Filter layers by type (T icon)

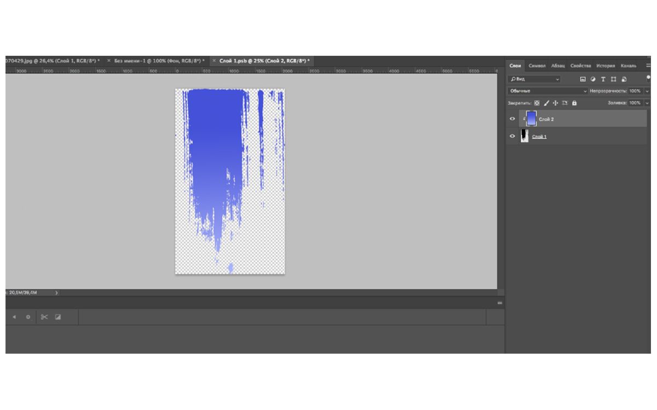(603, 79)
